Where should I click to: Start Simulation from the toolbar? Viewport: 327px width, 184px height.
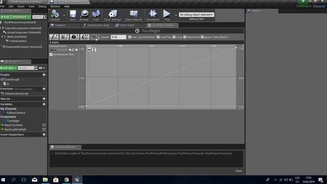(153, 15)
